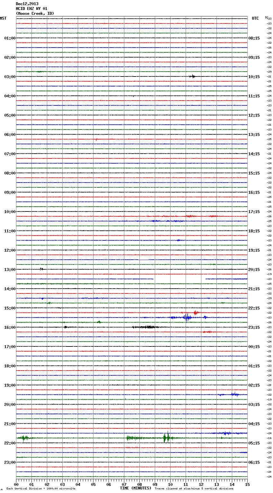Screen dimensions: 273x493
Task: Select the station code MCID EHZ WY 01
Action: click(x=31, y=9)
